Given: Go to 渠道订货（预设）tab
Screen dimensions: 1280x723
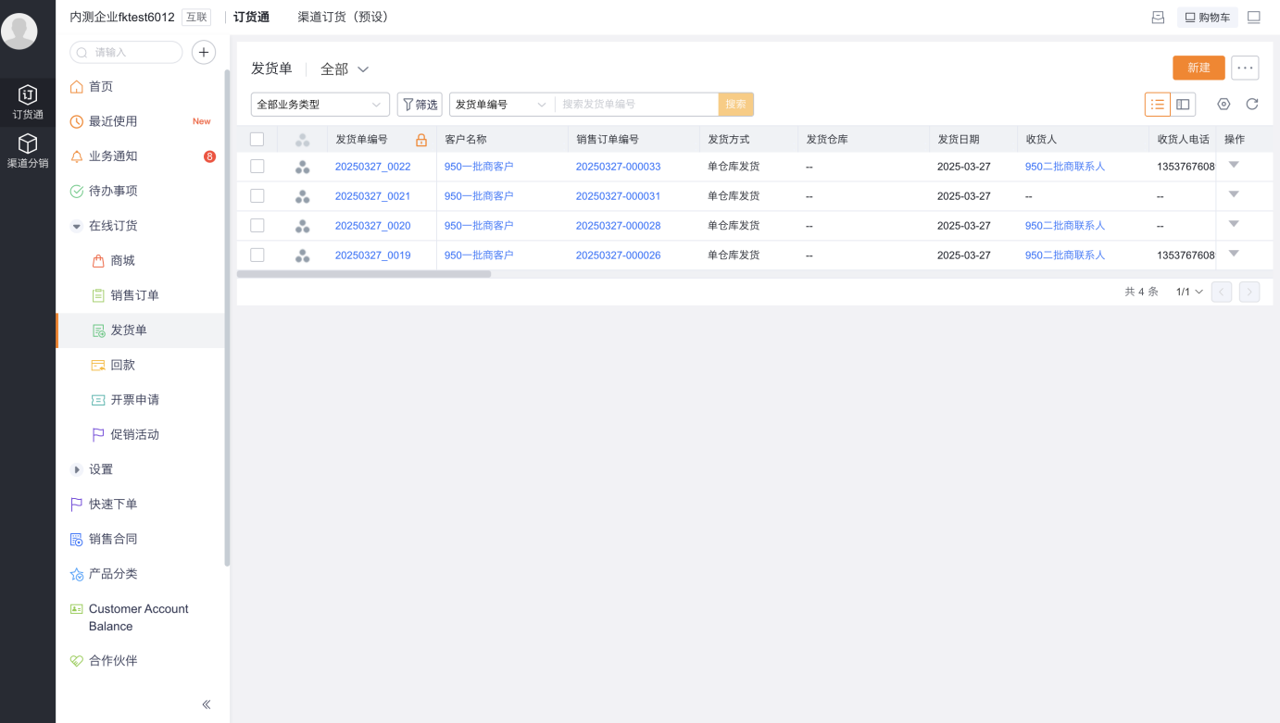Looking at the screenshot, I should click(345, 18).
